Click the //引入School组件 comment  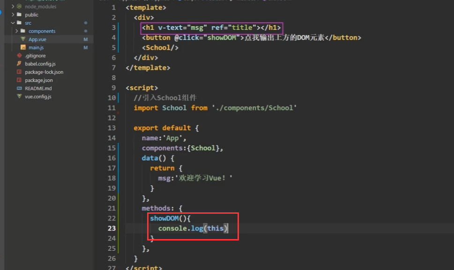pyautogui.click(x=165, y=98)
